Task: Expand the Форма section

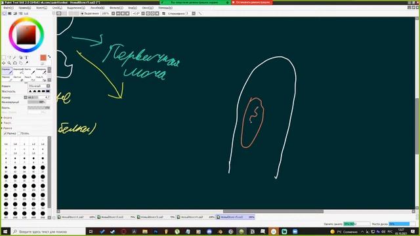Action: (7, 118)
